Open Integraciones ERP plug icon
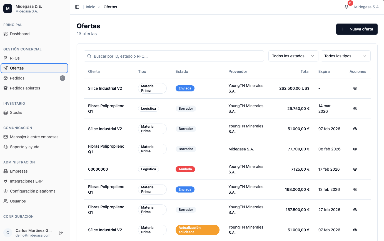The image size is (384, 241). click(x=6, y=181)
